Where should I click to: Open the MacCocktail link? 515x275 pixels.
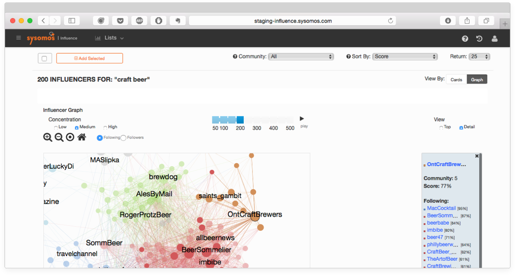[x=441, y=208]
